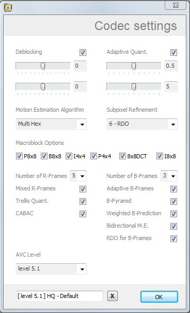Toggle the B-Pyramid checkbox
Viewport: 190px width, 313px height.
coord(173,201)
